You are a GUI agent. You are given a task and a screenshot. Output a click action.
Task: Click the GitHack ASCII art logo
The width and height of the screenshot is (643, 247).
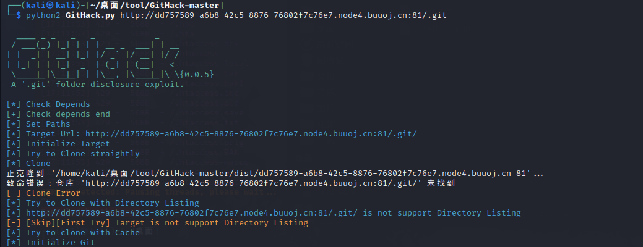tap(93, 54)
